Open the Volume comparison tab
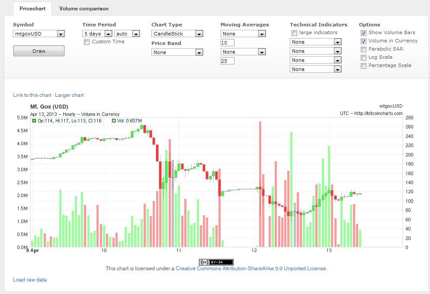Screen dimensions: 430x294 click(84, 9)
